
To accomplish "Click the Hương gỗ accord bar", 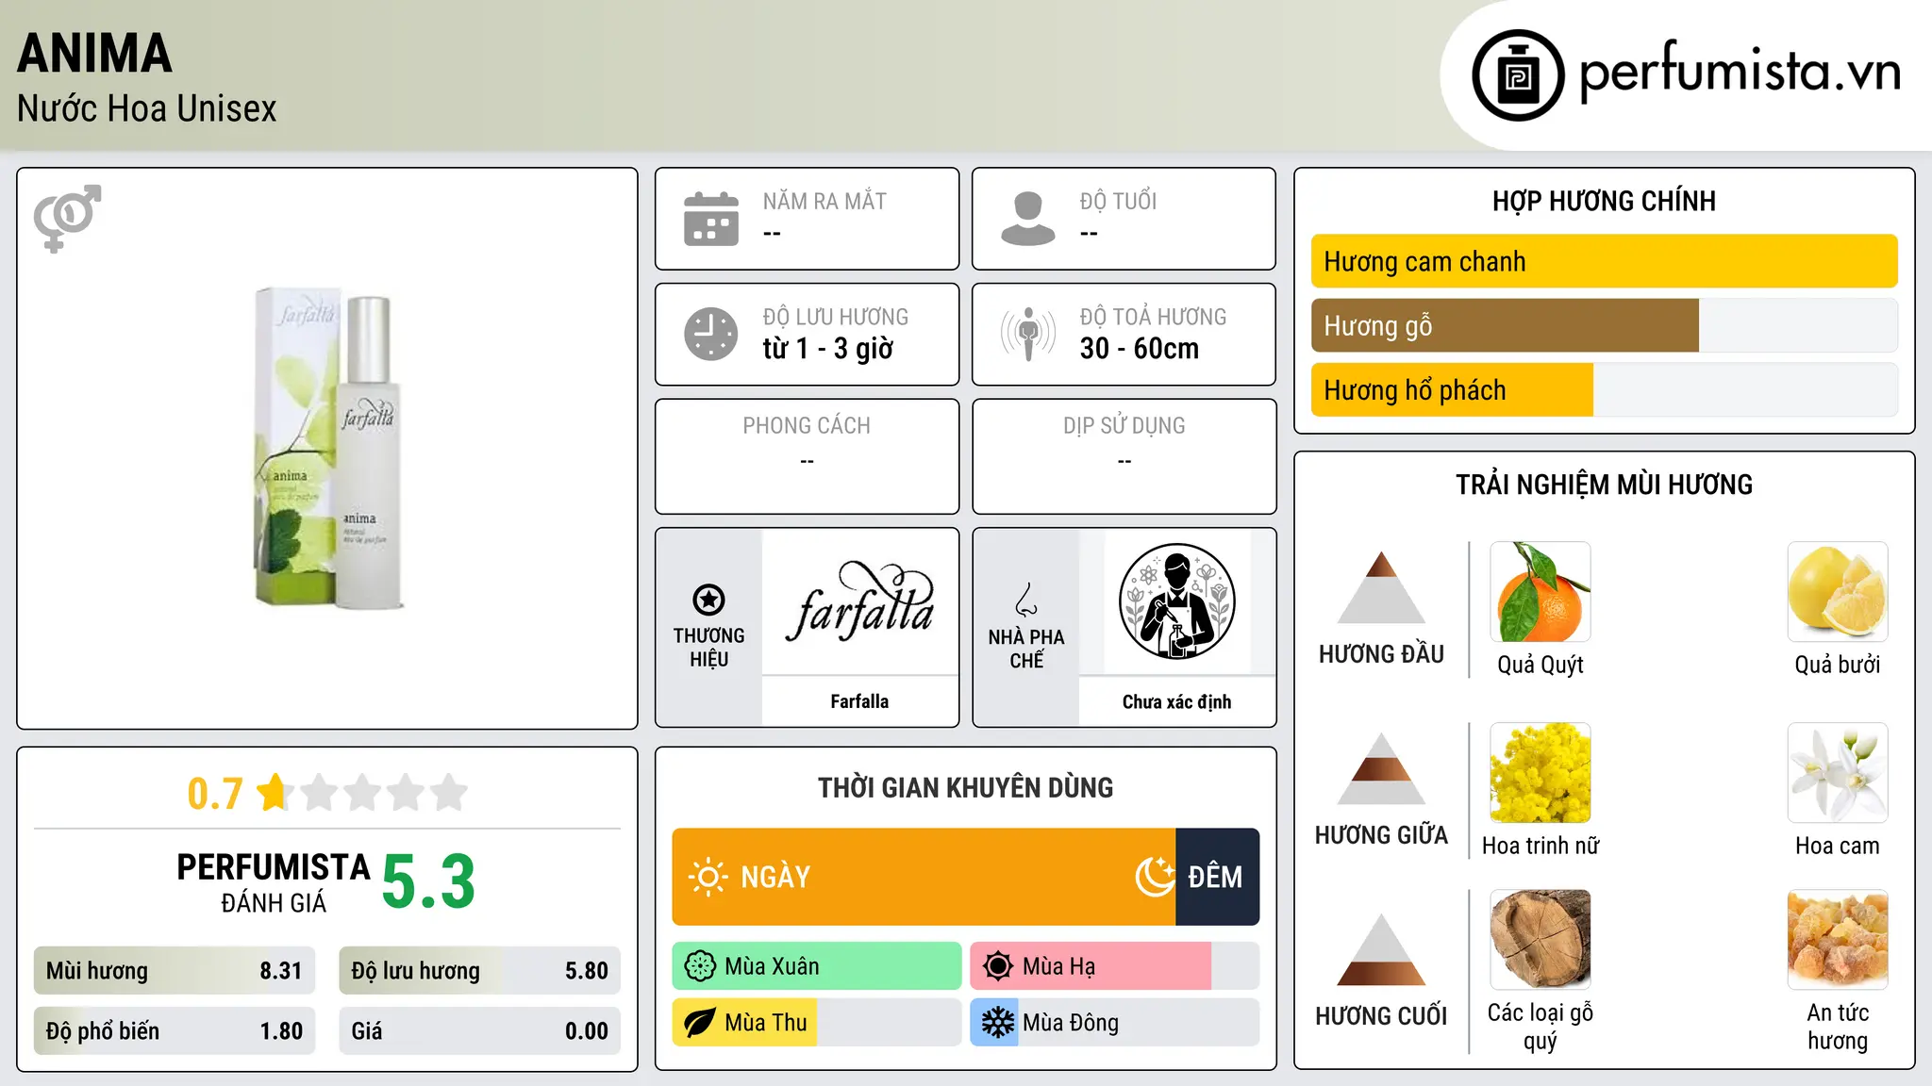I will [1605, 325].
